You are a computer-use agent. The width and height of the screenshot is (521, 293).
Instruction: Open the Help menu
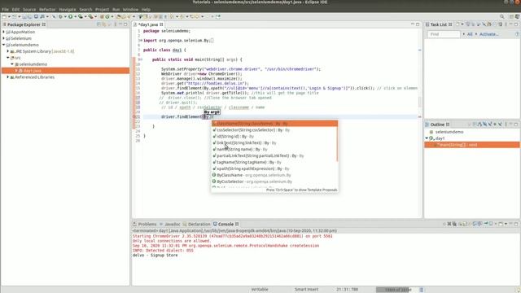coord(146,9)
